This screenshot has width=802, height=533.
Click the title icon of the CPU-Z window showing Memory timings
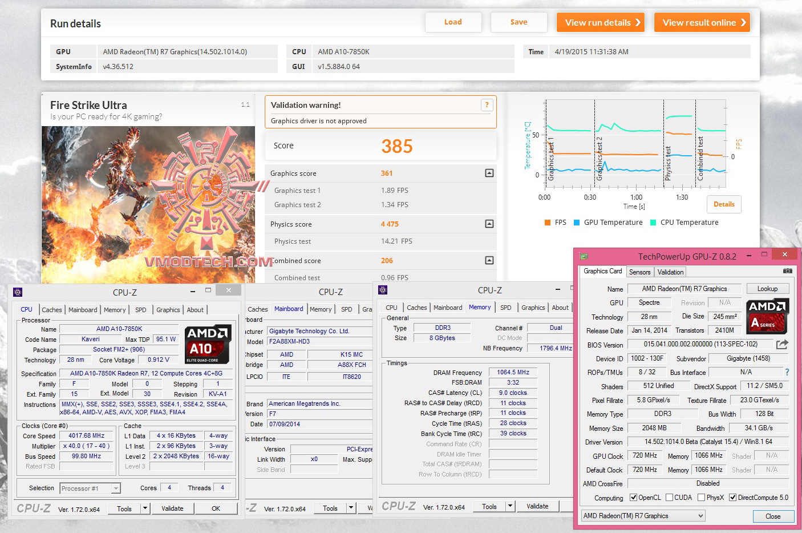pyautogui.click(x=383, y=290)
